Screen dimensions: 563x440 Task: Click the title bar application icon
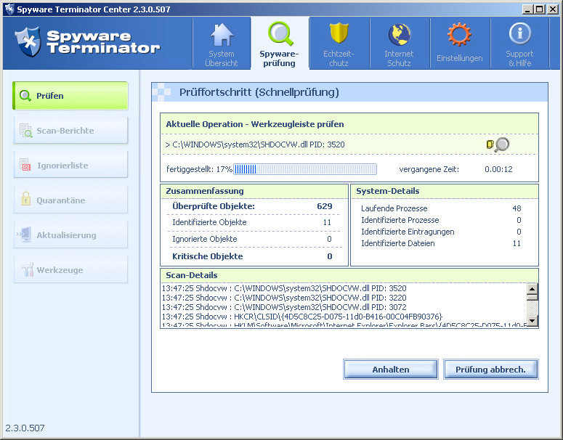pyautogui.click(x=9, y=9)
